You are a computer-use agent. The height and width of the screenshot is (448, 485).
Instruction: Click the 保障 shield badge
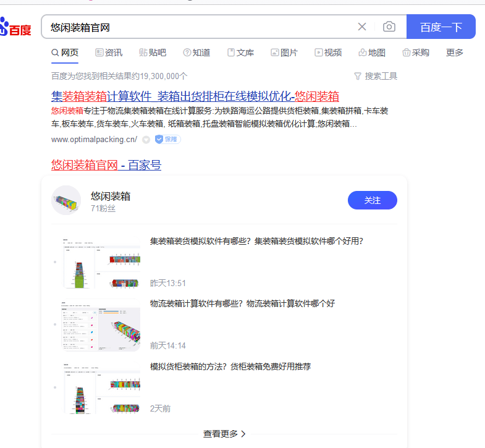pyautogui.click(x=167, y=140)
